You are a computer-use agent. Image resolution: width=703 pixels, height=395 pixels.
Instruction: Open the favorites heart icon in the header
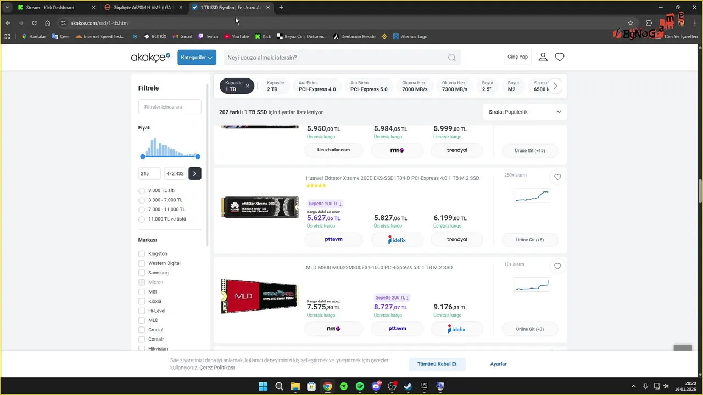[x=560, y=57]
